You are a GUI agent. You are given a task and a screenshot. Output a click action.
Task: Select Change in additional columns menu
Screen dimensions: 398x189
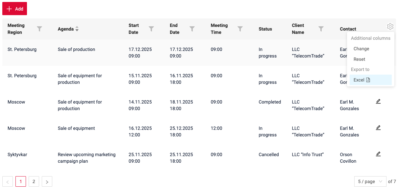(x=361, y=49)
